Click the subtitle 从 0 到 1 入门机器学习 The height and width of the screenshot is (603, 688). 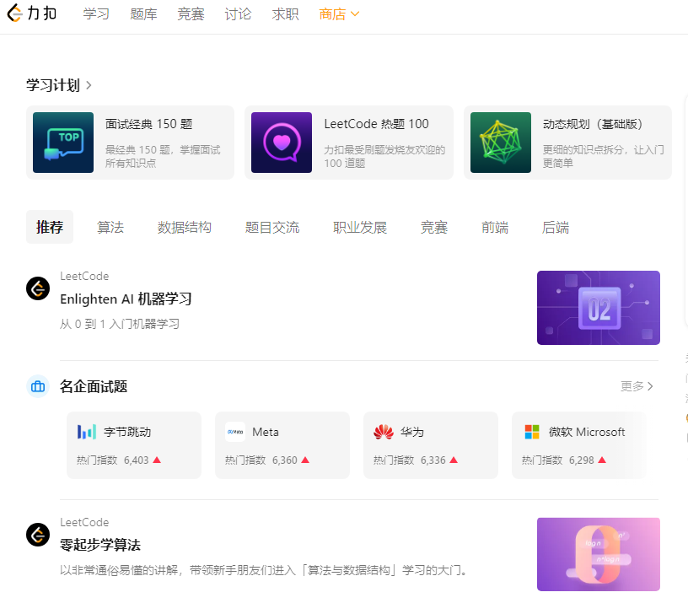coord(120,324)
